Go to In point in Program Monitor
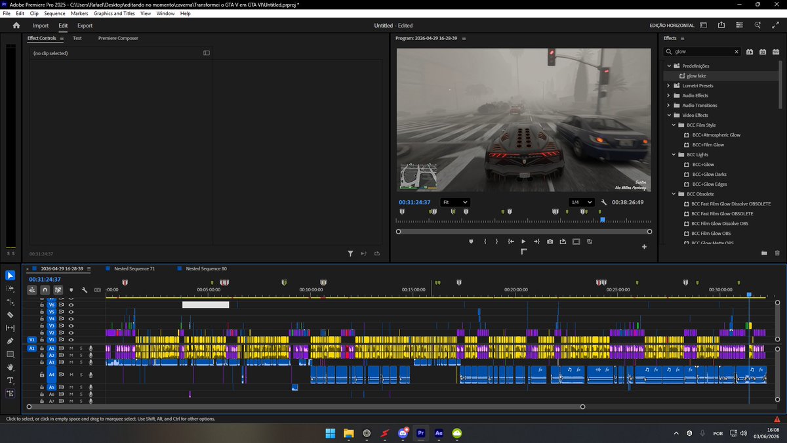This screenshot has width=787, height=443. point(510,242)
